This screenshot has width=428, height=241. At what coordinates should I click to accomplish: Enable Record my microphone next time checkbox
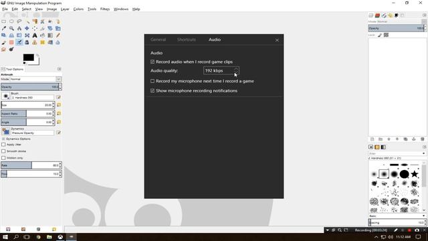[x=152, y=81]
